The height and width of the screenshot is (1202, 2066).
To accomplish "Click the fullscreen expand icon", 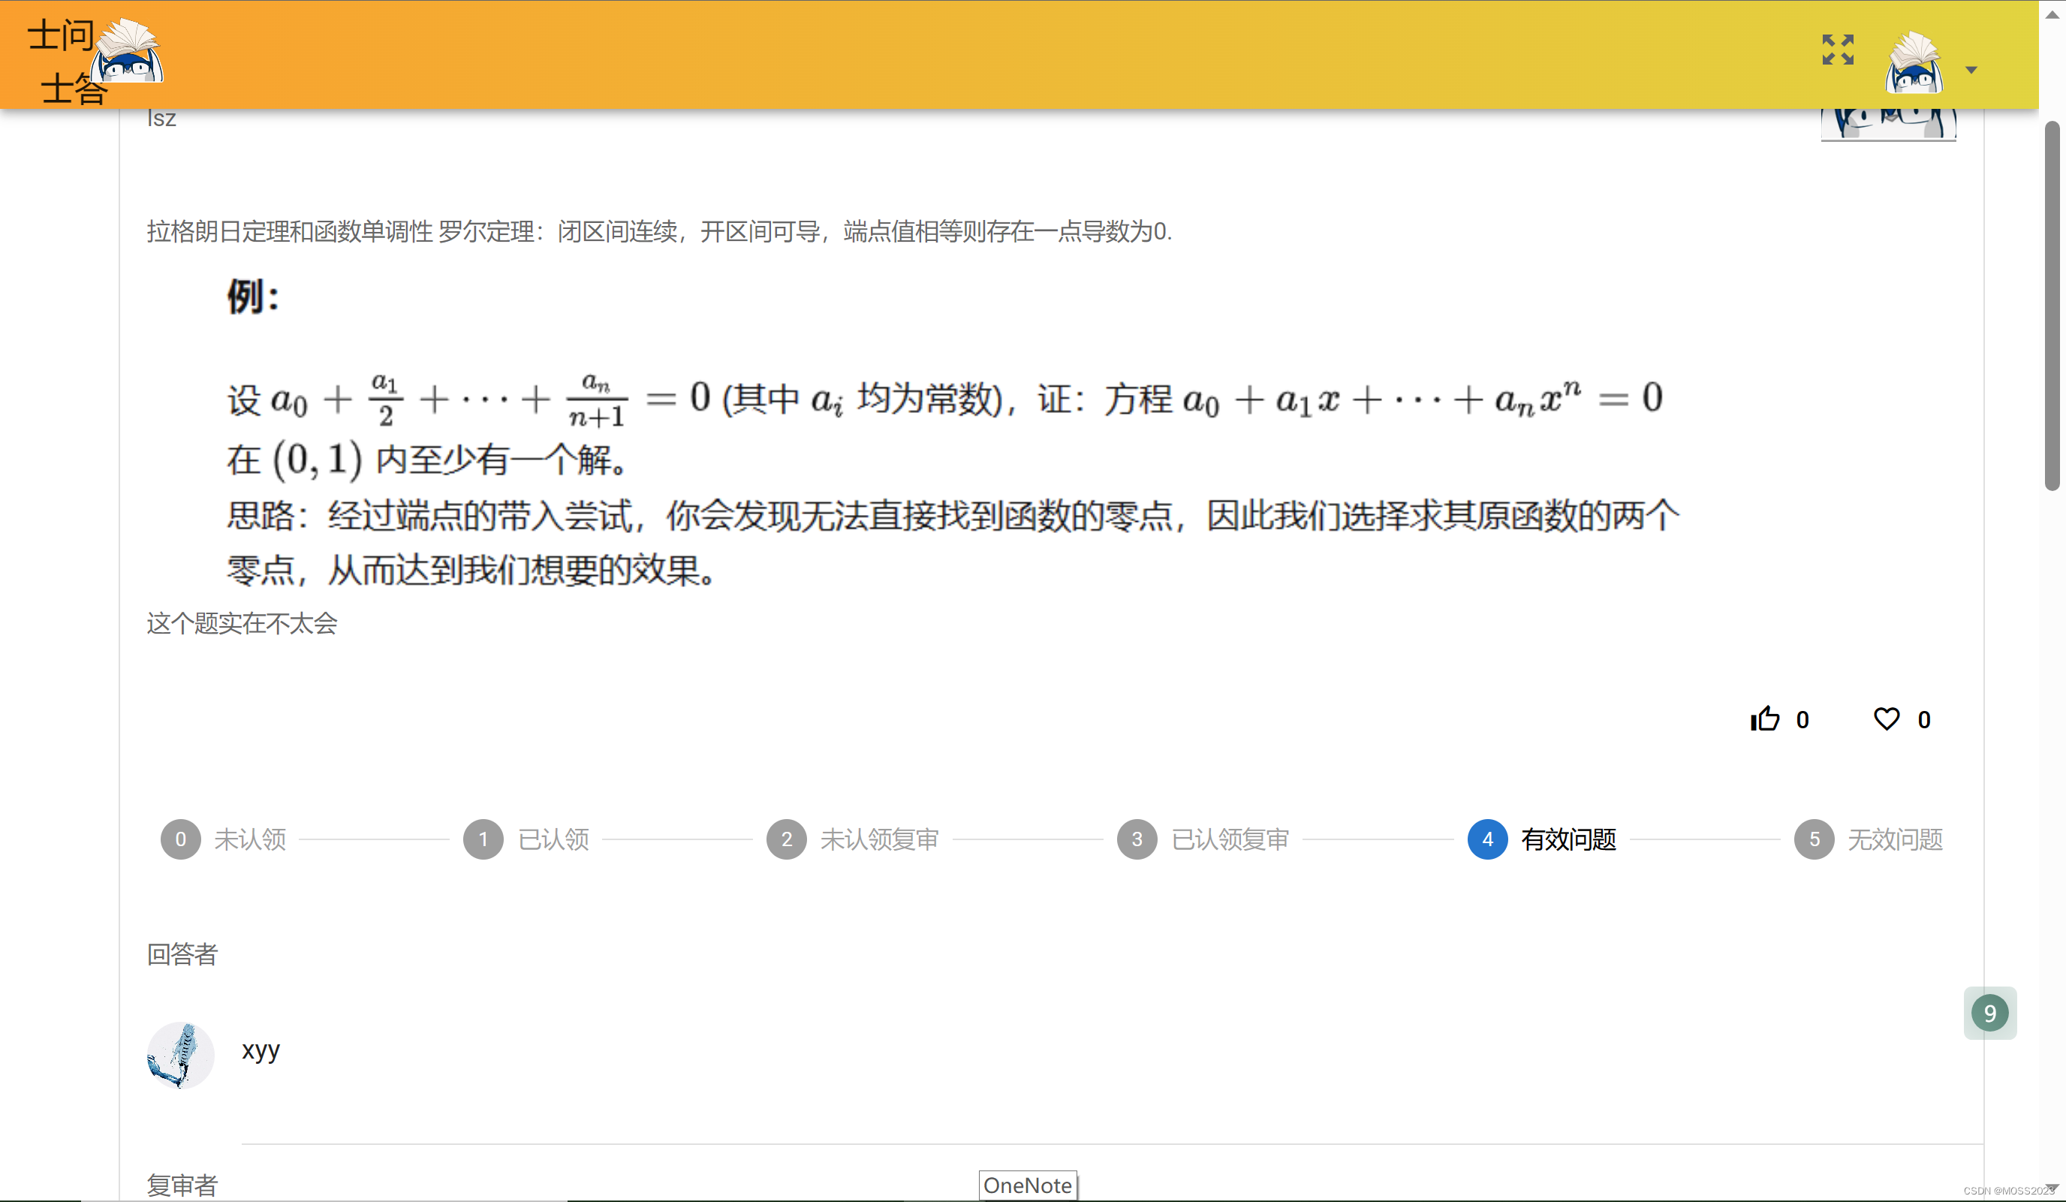I will (1837, 50).
